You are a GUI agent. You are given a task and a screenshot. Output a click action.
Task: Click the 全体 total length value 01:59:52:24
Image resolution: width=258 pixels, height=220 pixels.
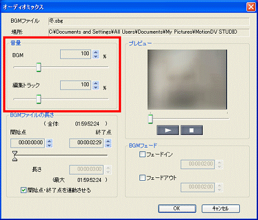click(87, 124)
